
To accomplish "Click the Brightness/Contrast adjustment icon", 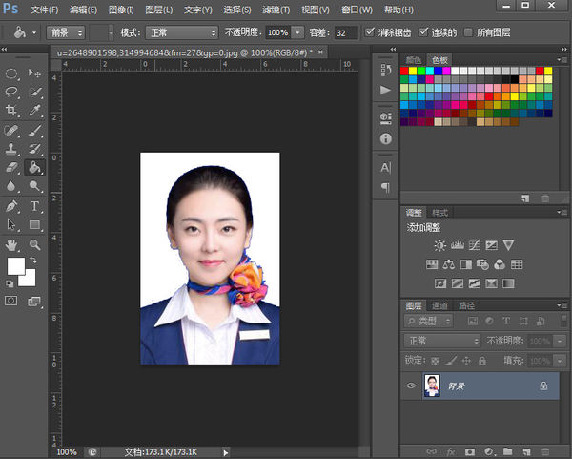I will tap(439, 245).
